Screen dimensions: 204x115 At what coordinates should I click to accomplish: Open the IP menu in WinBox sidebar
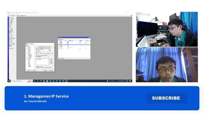(x=12, y=26)
